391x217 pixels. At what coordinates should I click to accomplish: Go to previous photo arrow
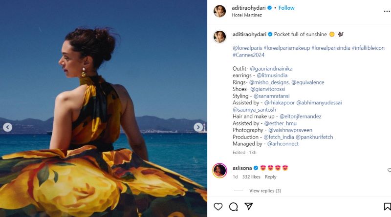tap(8, 127)
